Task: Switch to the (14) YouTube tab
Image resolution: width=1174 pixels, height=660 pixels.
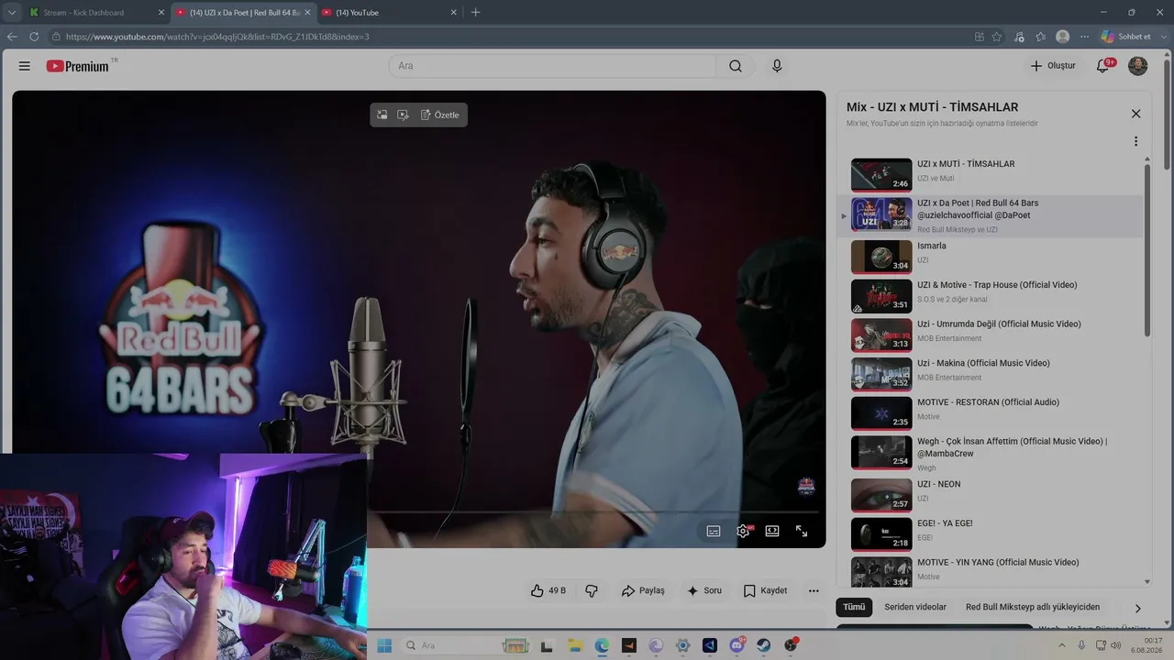Action: pyautogui.click(x=389, y=12)
